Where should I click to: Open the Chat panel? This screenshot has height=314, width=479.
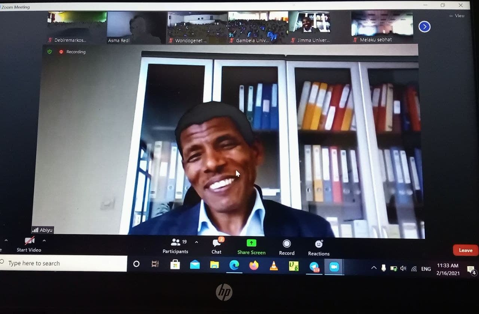tap(216, 246)
